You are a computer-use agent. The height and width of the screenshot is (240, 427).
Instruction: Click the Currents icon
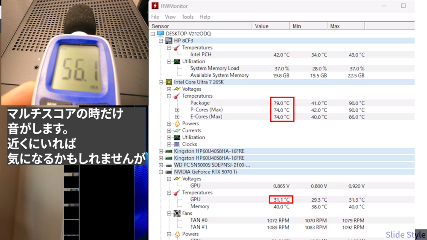(x=177, y=130)
